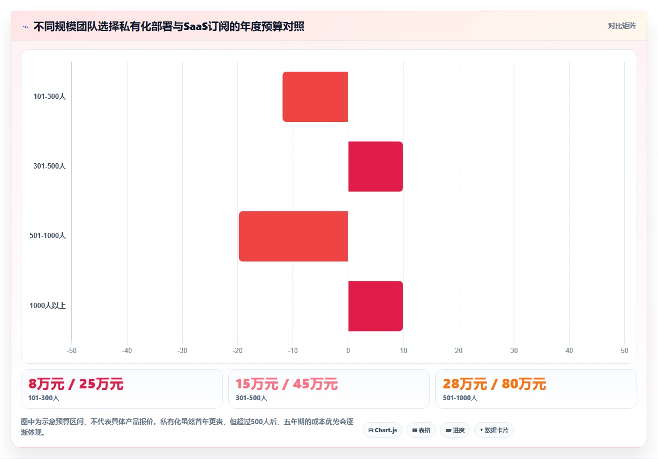
Task: Click the 301-500人 y-axis label
Action: click(49, 166)
